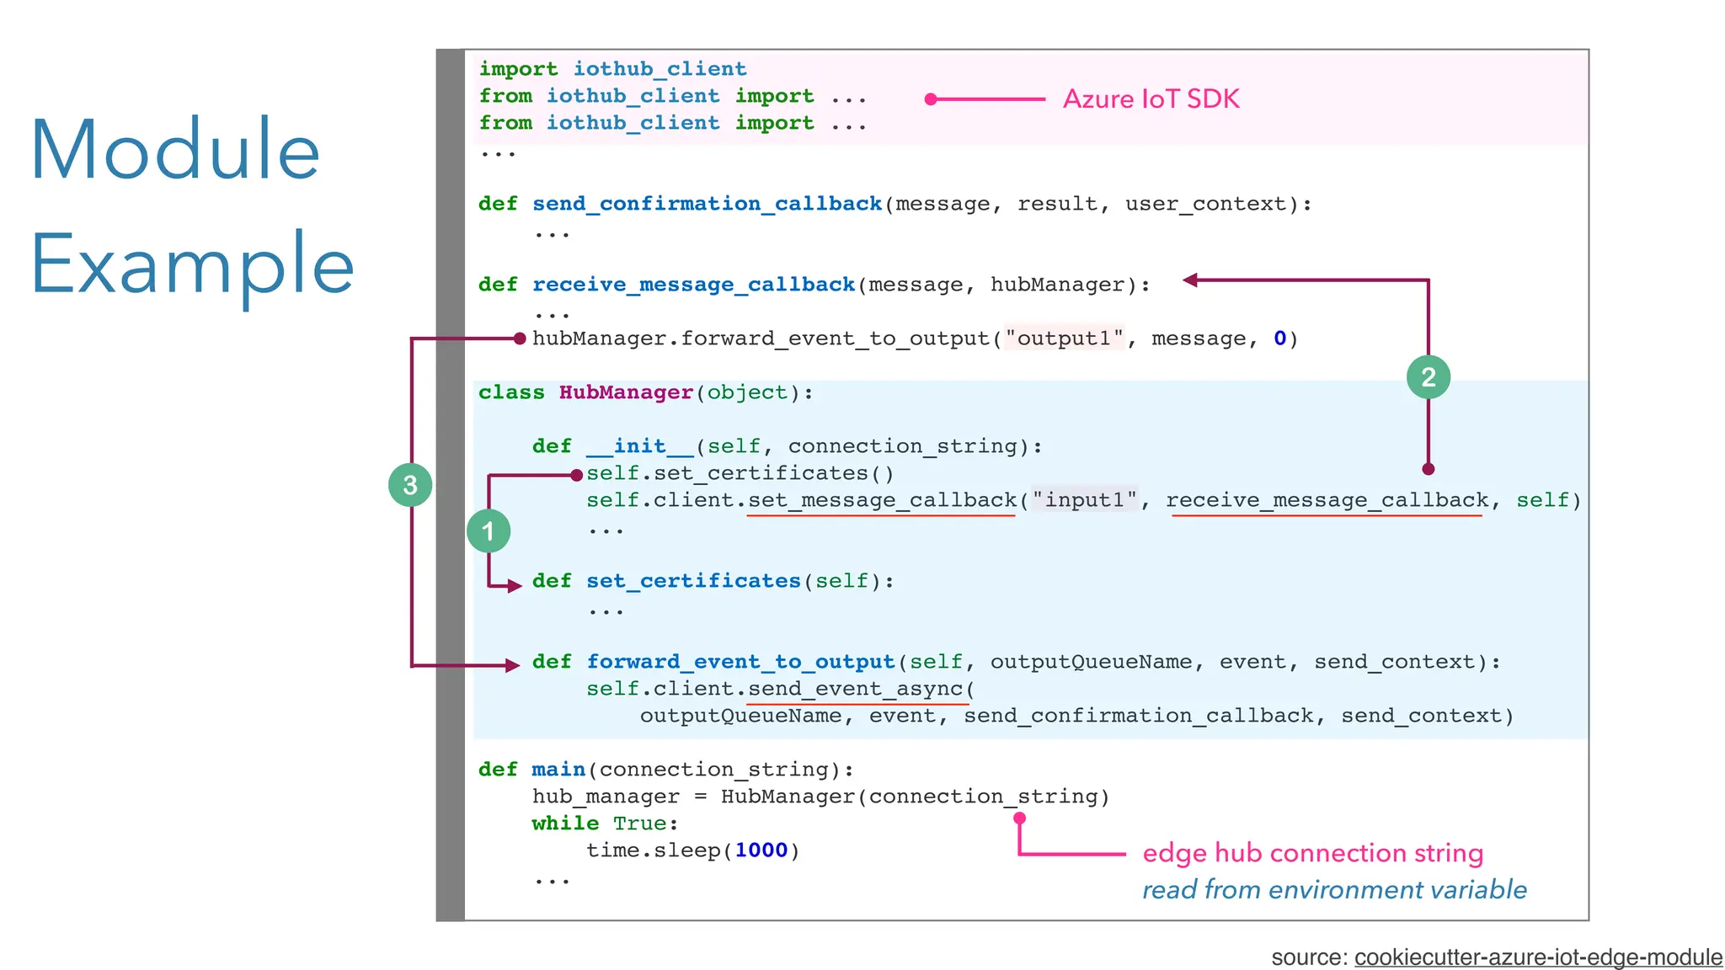This screenshot has height=970, width=1725.
Task: Click the green circle numbered 2
Action: pyautogui.click(x=1429, y=376)
